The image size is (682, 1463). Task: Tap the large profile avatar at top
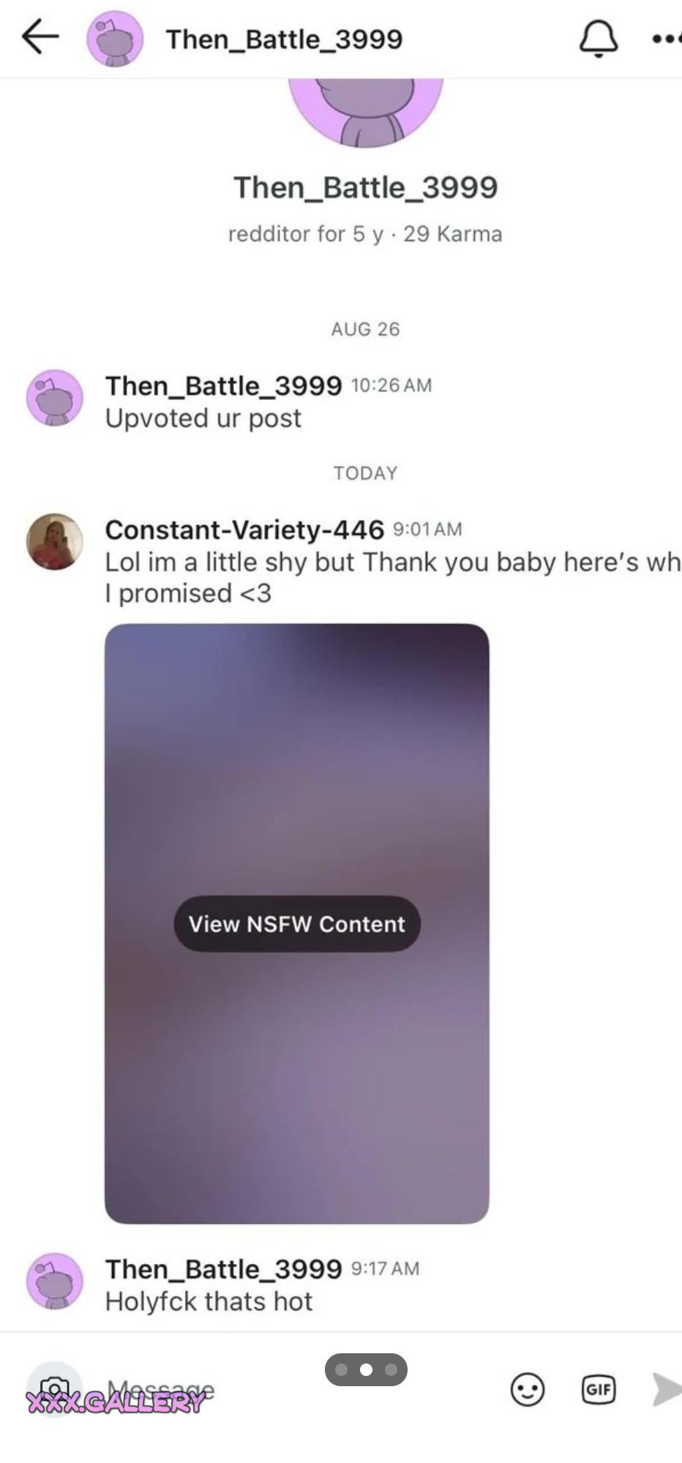click(366, 110)
